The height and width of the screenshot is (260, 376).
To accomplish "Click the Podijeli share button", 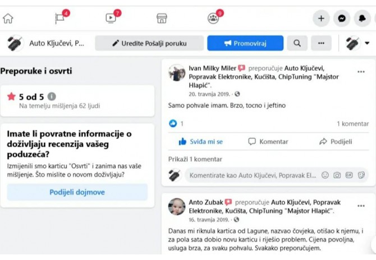I will tap(336, 142).
